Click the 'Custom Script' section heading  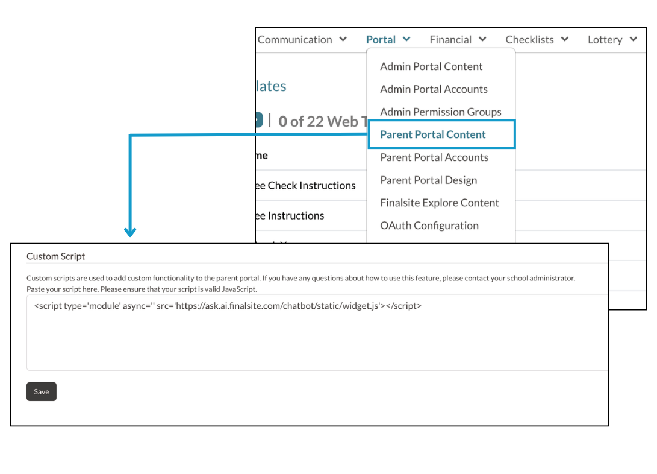pos(56,256)
